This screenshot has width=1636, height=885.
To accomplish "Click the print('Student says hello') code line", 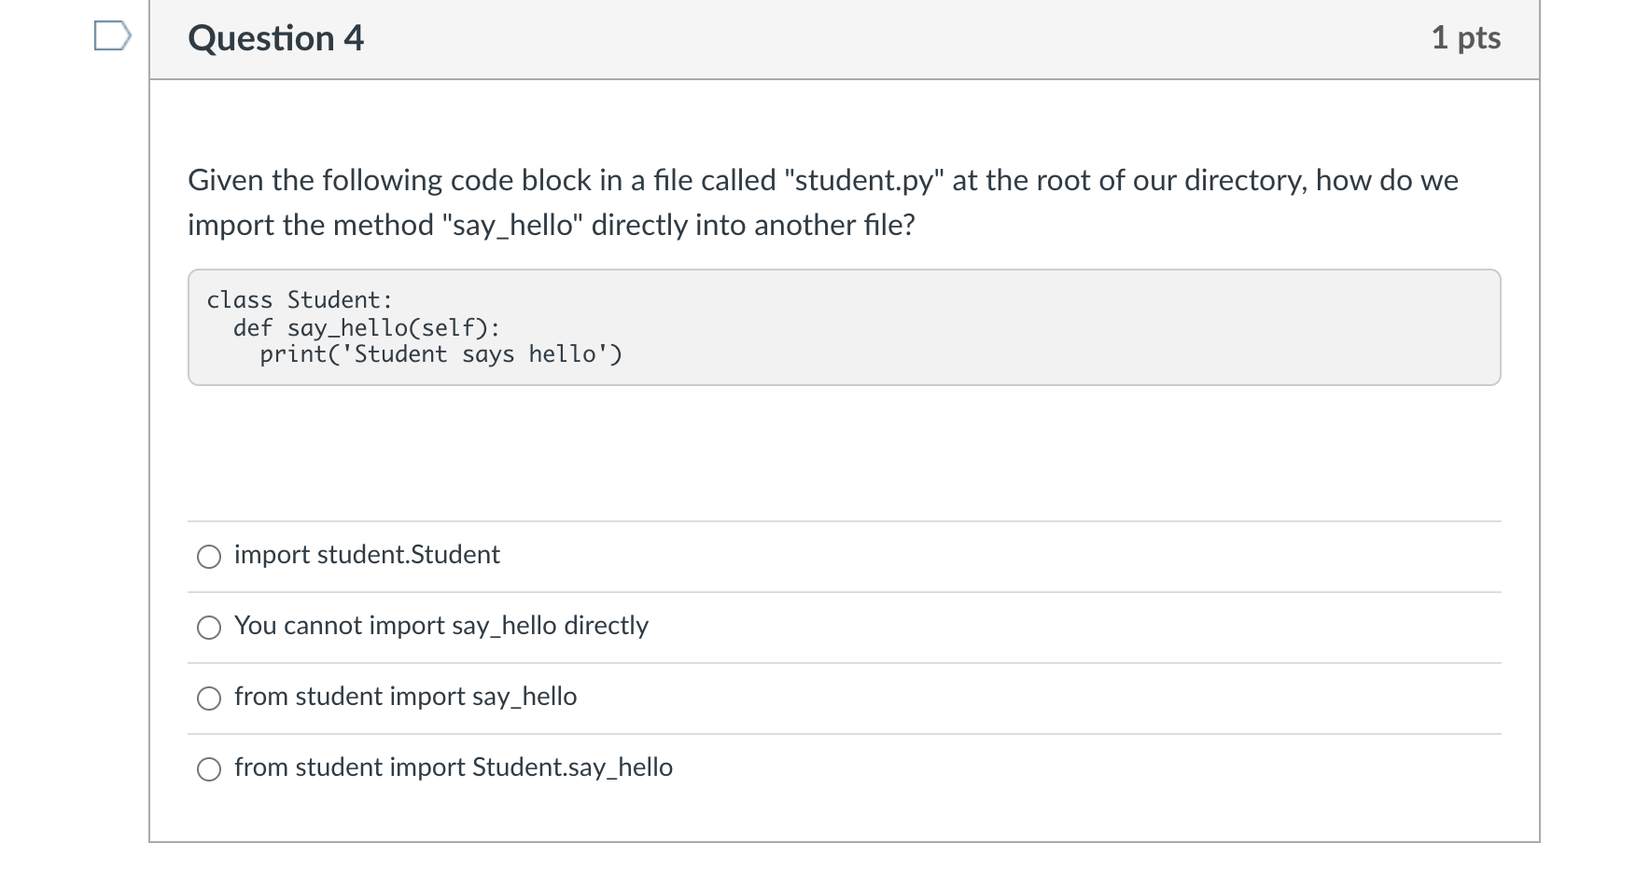I will click(440, 355).
